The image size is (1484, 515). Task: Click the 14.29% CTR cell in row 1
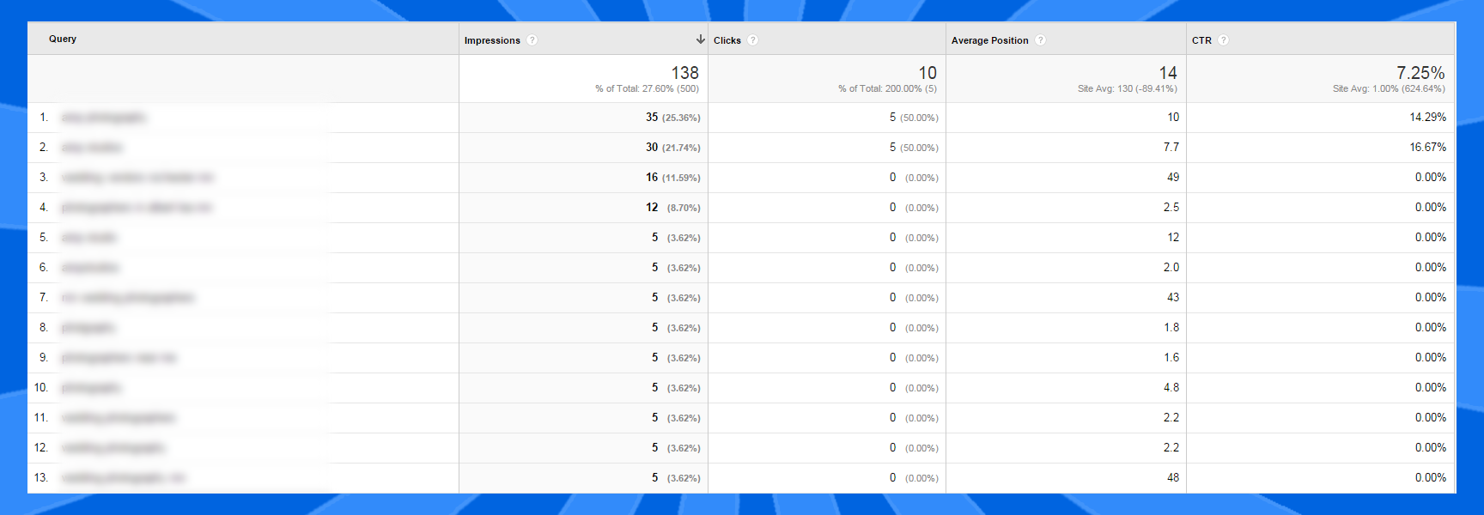(1427, 118)
